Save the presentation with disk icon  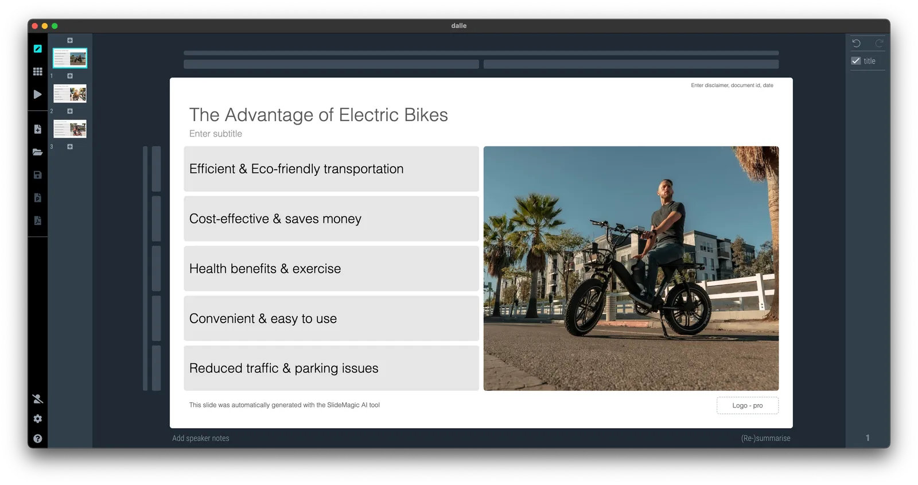pyautogui.click(x=38, y=175)
